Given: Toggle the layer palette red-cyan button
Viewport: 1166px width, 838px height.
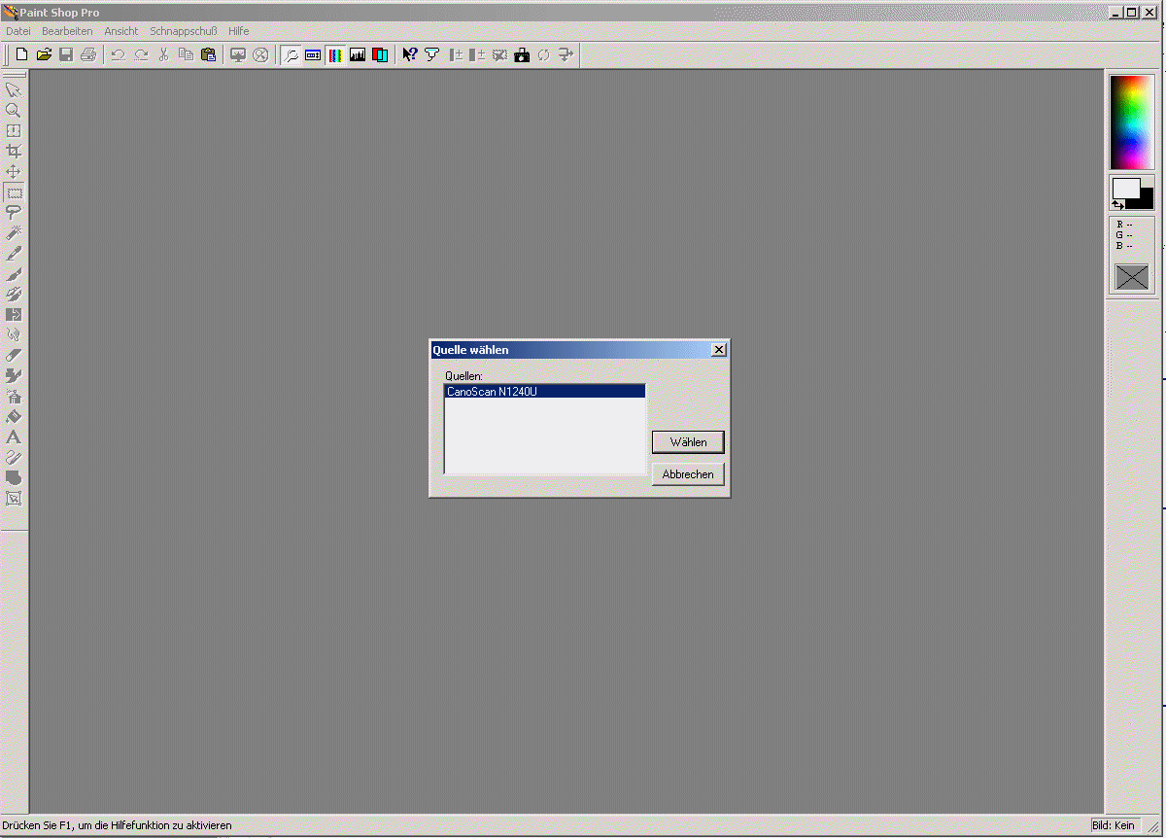Looking at the screenshot, I should tap(380, 55).
